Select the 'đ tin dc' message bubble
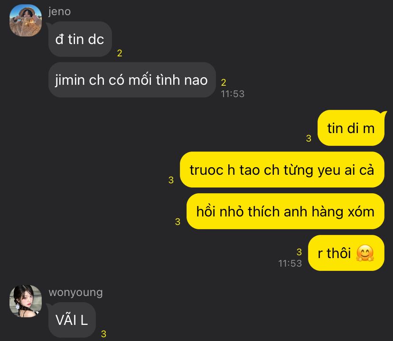Viewport: 393px width, 341px height. 80,39
